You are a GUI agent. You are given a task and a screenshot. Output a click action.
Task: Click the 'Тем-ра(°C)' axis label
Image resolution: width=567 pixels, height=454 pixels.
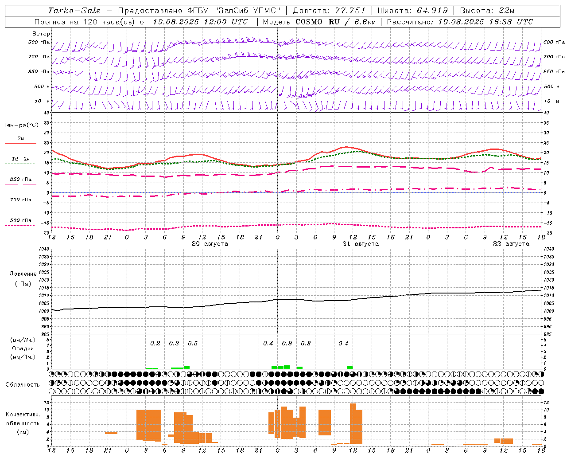(x=21, y=125)
